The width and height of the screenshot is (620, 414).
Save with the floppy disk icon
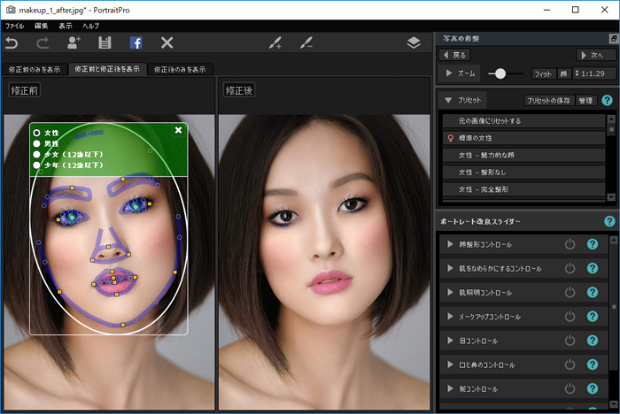pyautogui.click(x=105, y=42)
